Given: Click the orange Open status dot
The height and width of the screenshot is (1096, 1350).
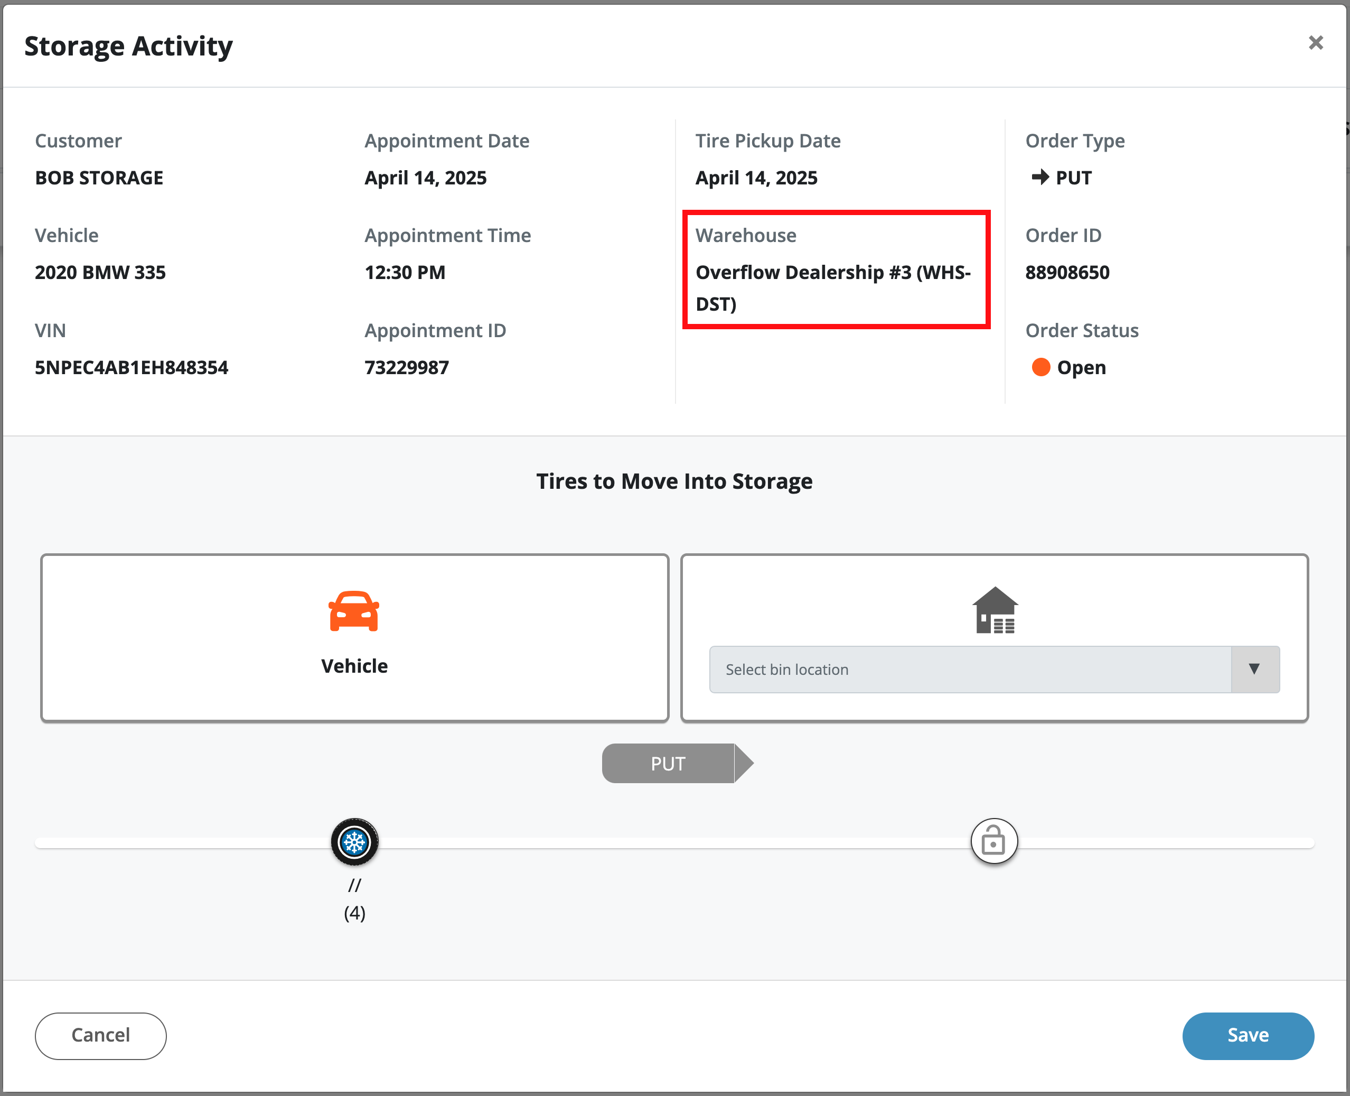Looking at the screenshot, I should tap(1040, 367).
